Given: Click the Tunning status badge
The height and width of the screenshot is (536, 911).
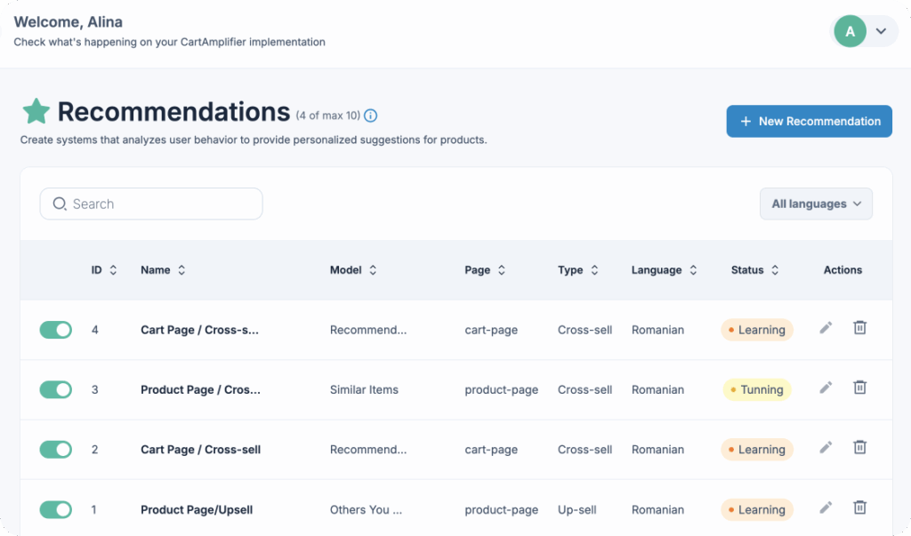Looking at the screenshot, I should (756, 389).
